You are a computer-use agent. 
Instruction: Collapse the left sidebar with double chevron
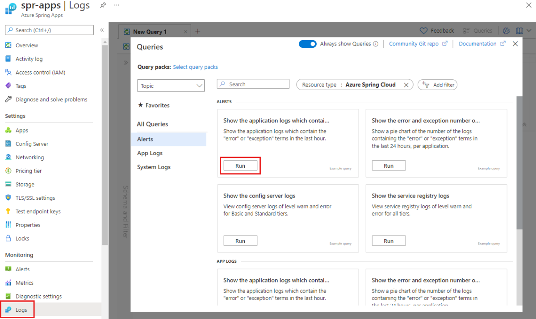click(102, 30)
